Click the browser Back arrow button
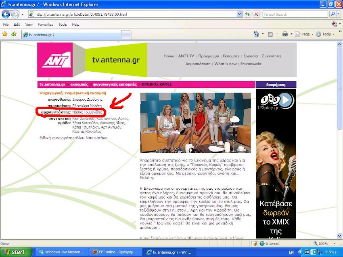The image size is (343, 257). pos(6,15)
